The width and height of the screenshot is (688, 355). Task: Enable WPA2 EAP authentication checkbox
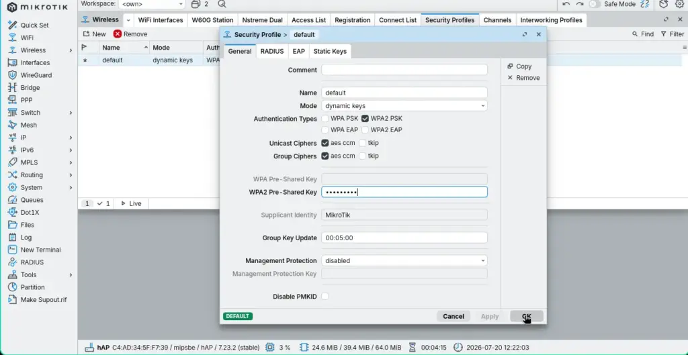point(365,130)
